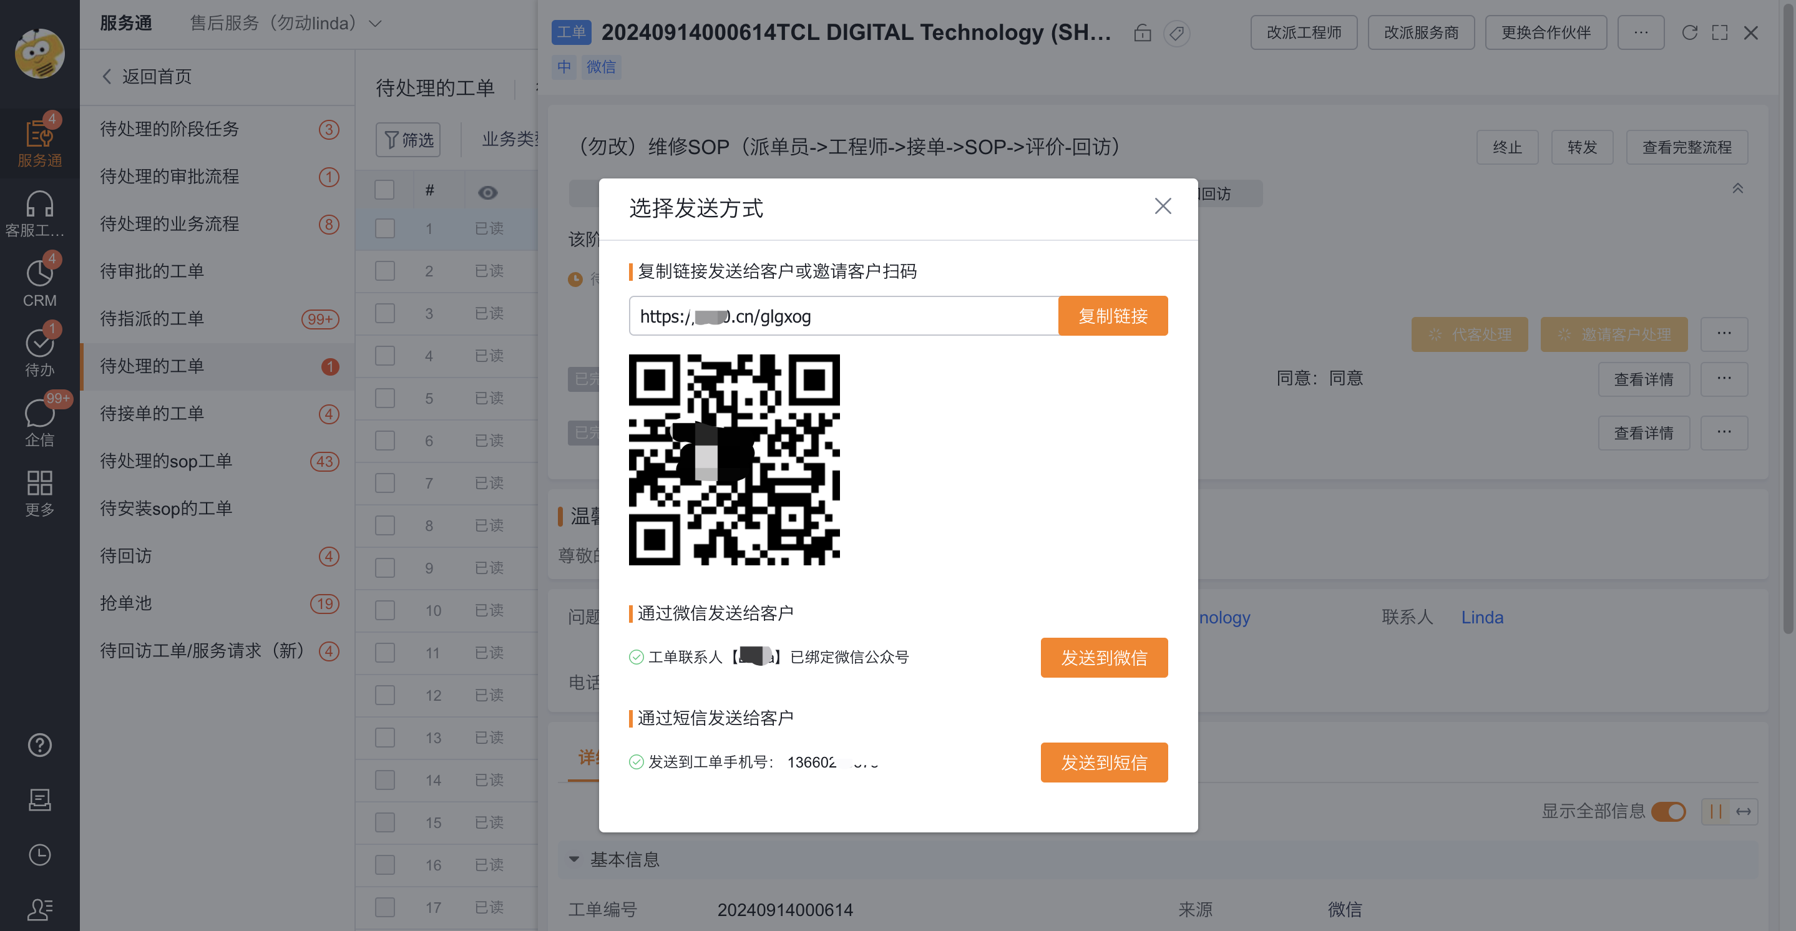Select 待接单的工单 in the left menu
This screenshot has height=931, width=1796.
click(x=151, y=414)
